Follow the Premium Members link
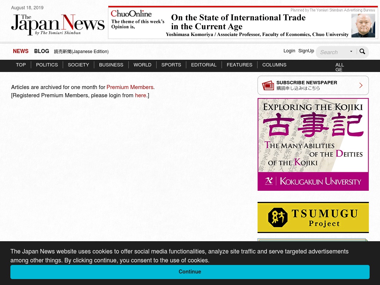The image size is (380, 285). point(130,87)
